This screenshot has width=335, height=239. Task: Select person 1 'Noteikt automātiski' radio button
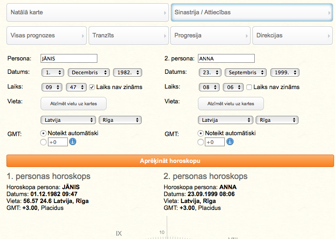(x=43, y=133)
